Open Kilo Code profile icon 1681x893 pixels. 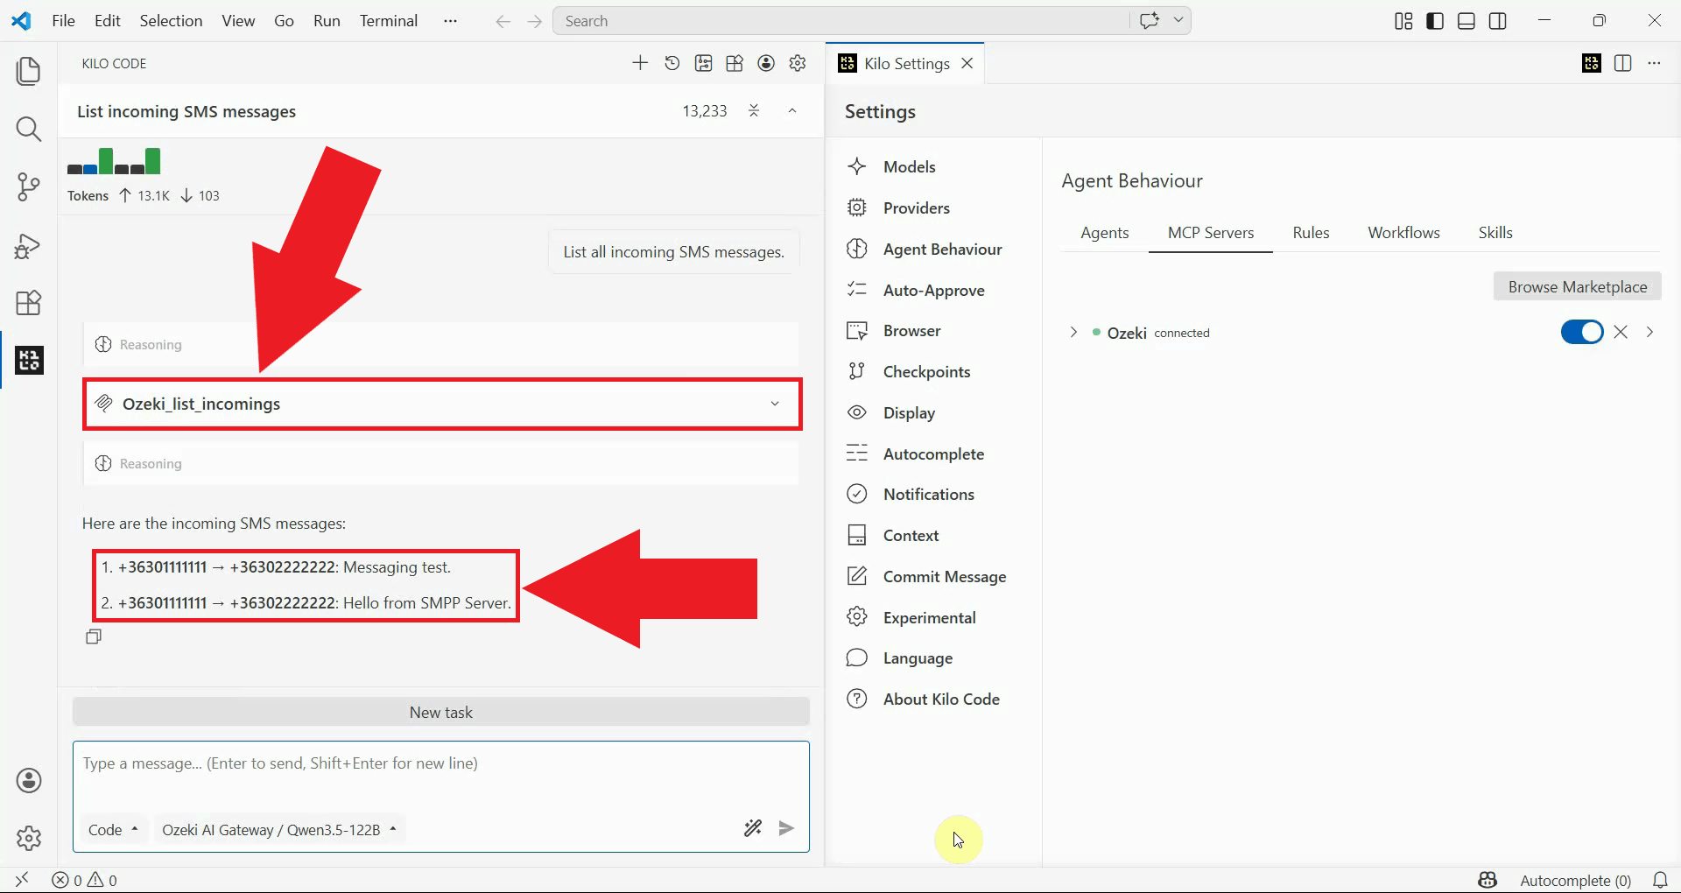pos(766,63)
